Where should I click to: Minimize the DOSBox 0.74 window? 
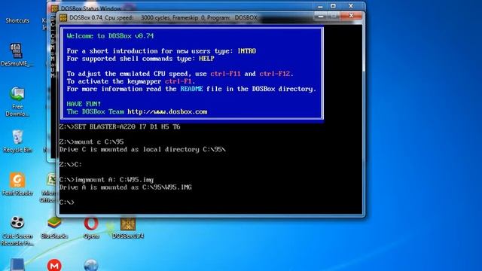321,16
